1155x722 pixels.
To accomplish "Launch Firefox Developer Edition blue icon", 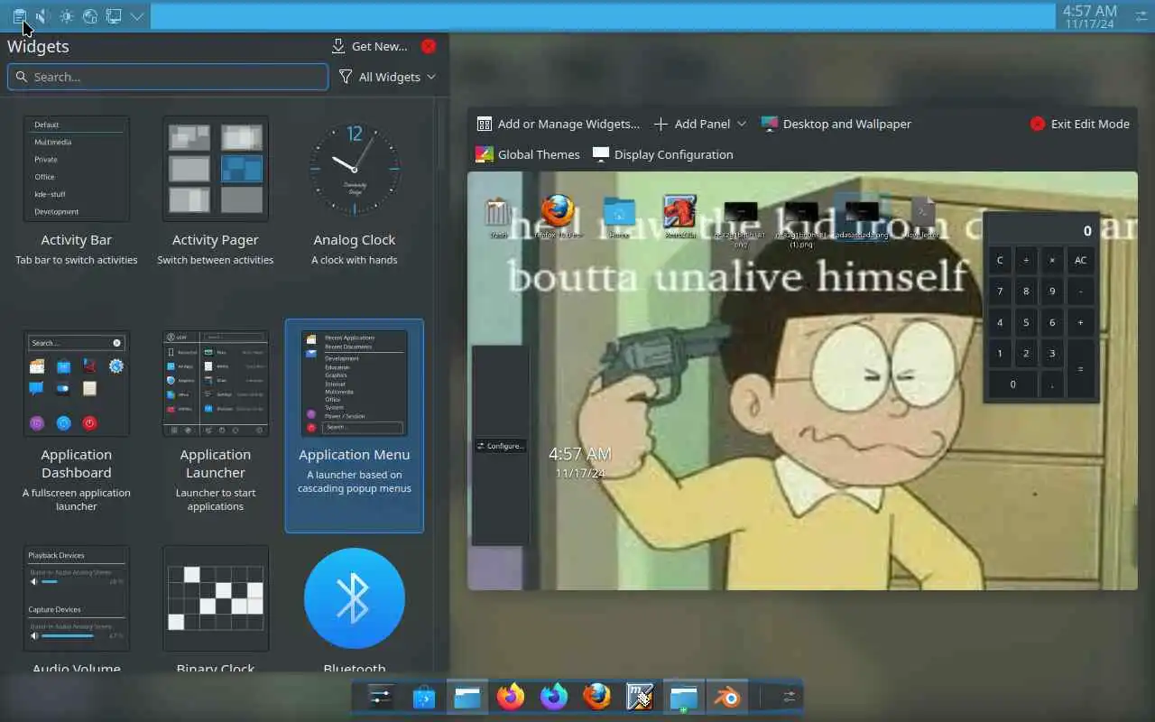I will [553, 697].
